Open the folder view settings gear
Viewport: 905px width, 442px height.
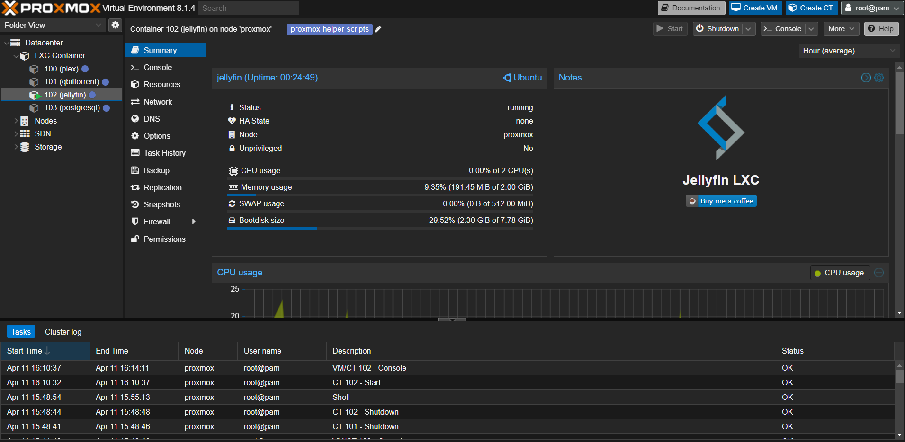coord(115,25)
